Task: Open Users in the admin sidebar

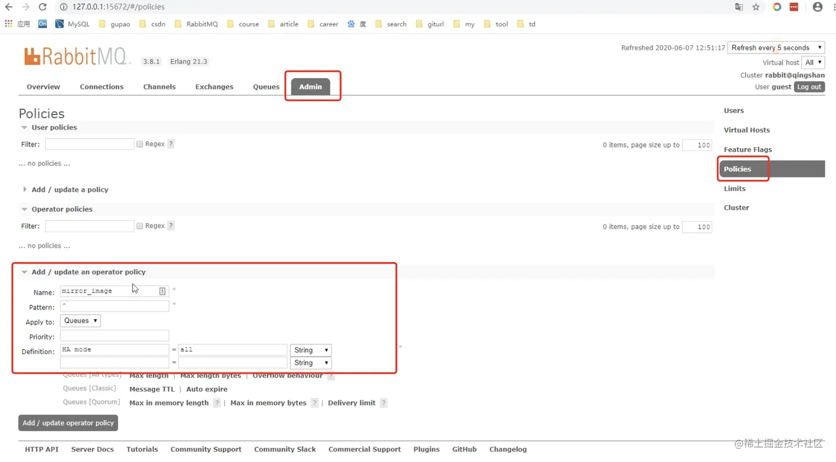Action: tap(734, 111)
